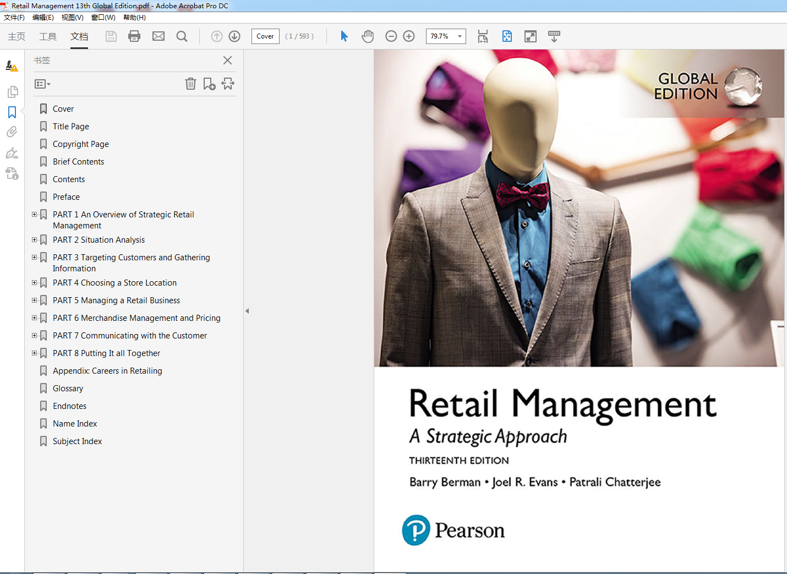Select the Contents bookmark
The image size is (787, 574).
click(x=69, y=179)
